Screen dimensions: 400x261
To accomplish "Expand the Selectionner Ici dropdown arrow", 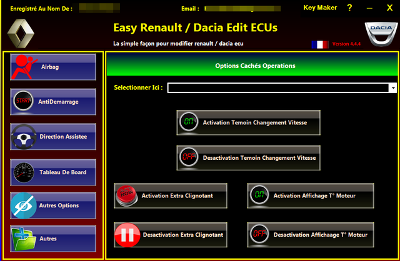I will point(392,88).
